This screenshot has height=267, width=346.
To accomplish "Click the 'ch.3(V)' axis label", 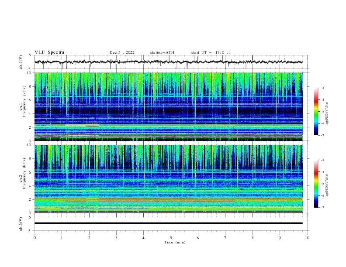I will (x=21, y=224).
